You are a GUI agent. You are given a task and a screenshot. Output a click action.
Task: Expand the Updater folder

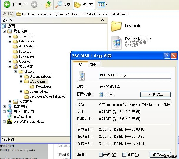pos(10,61)
